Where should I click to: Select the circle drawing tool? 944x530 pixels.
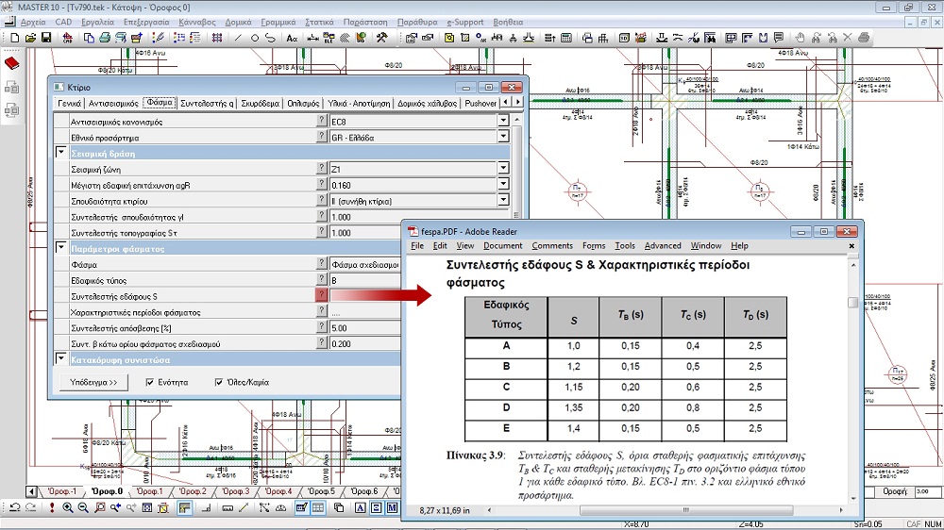tap(254, 38)
